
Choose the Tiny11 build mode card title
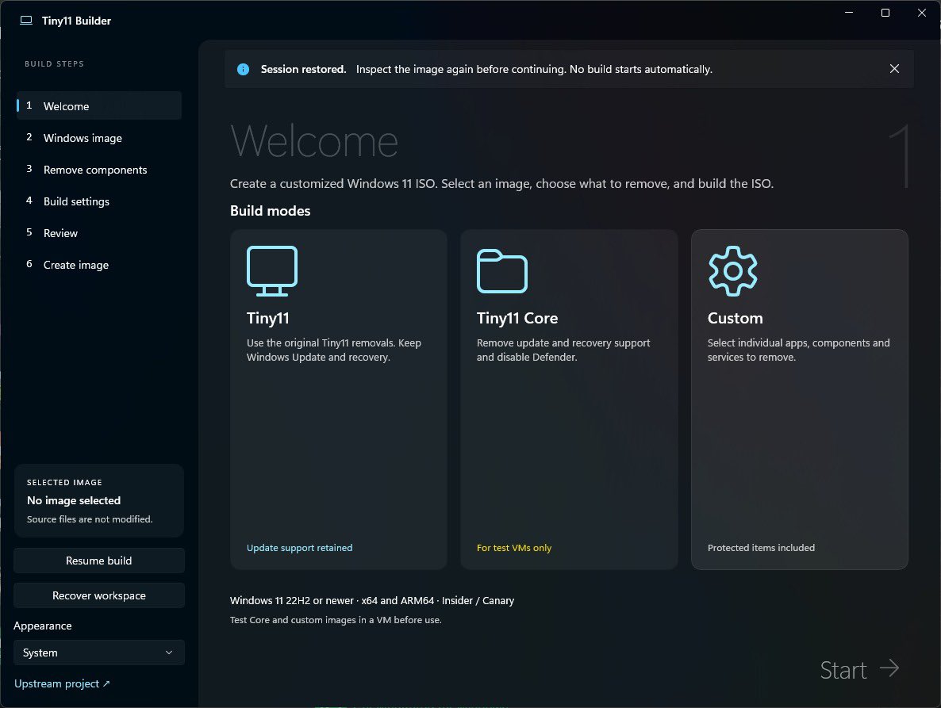pos(267,318)
